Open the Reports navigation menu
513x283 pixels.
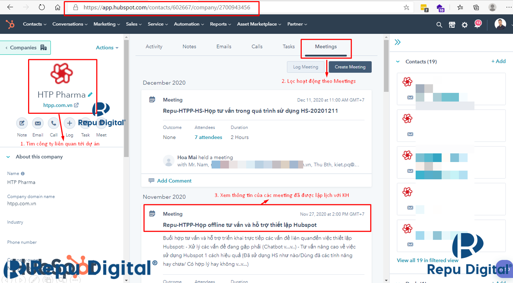(220, 24)
